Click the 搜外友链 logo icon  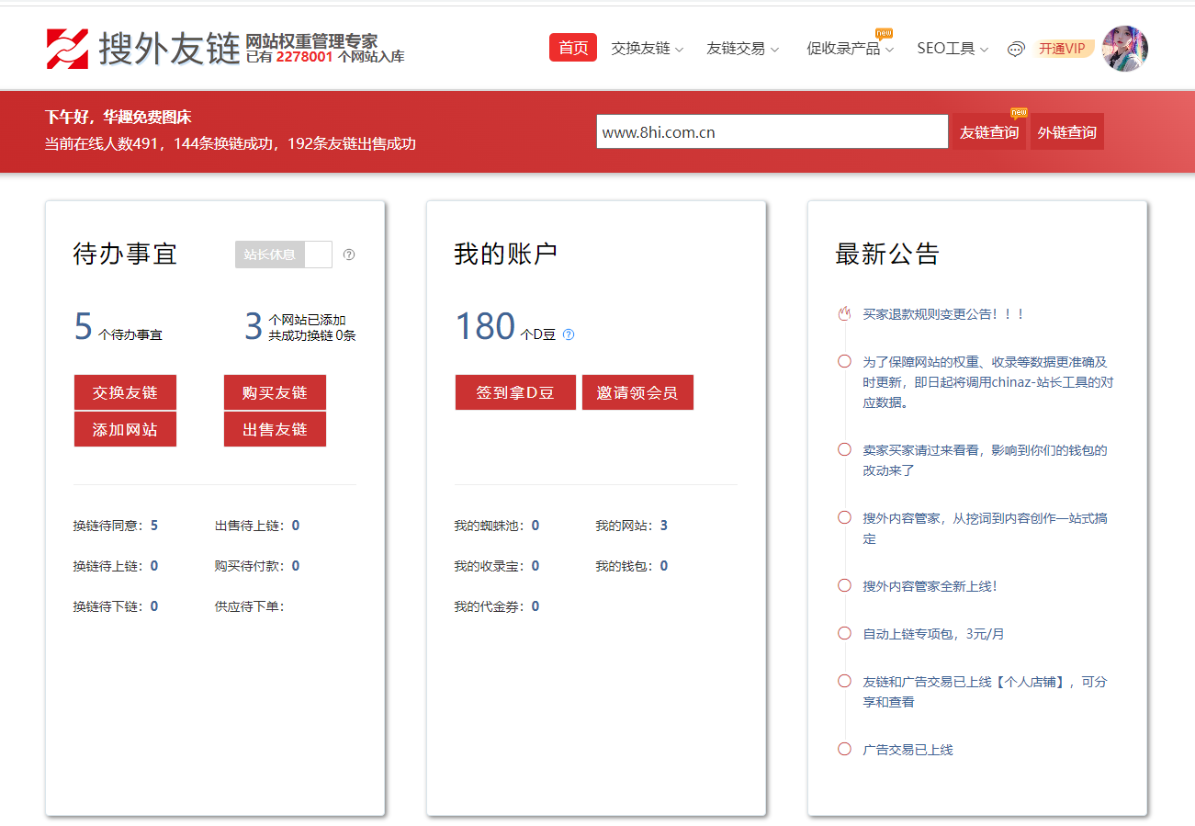click(68, 49)
